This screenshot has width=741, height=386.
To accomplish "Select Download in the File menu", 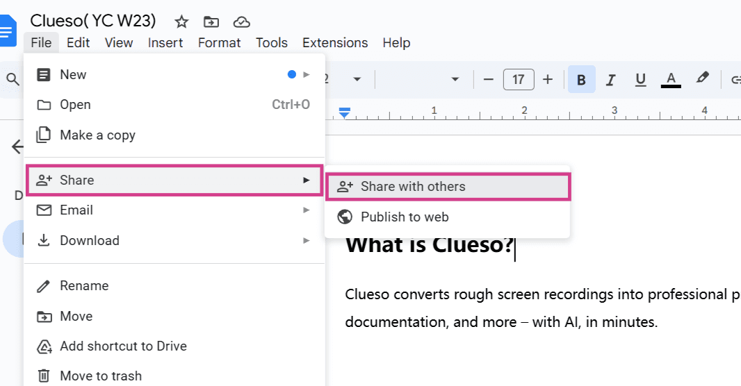I will [x=174, y=240].
